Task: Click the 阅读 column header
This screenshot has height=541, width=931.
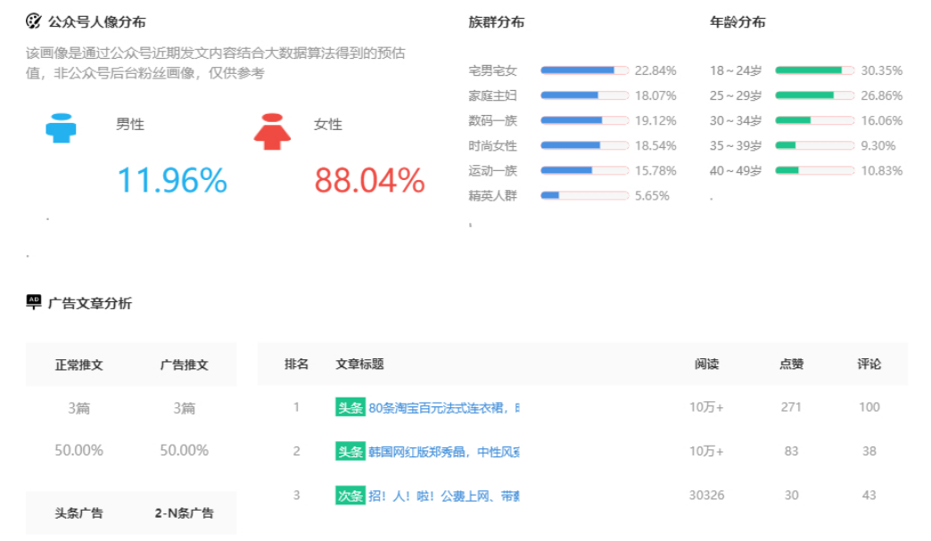Action: click(x=706, y=364)
